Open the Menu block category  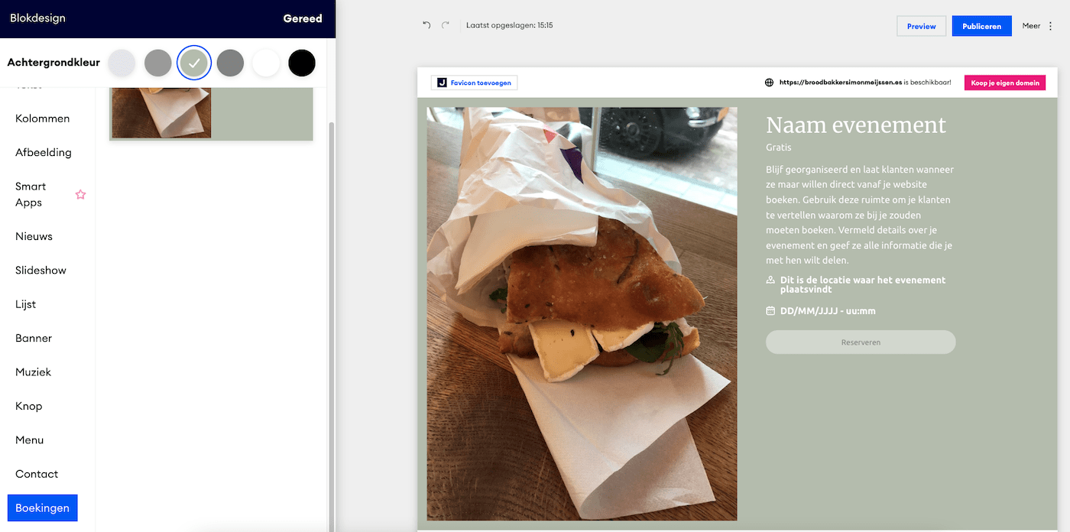click(30, 440)
